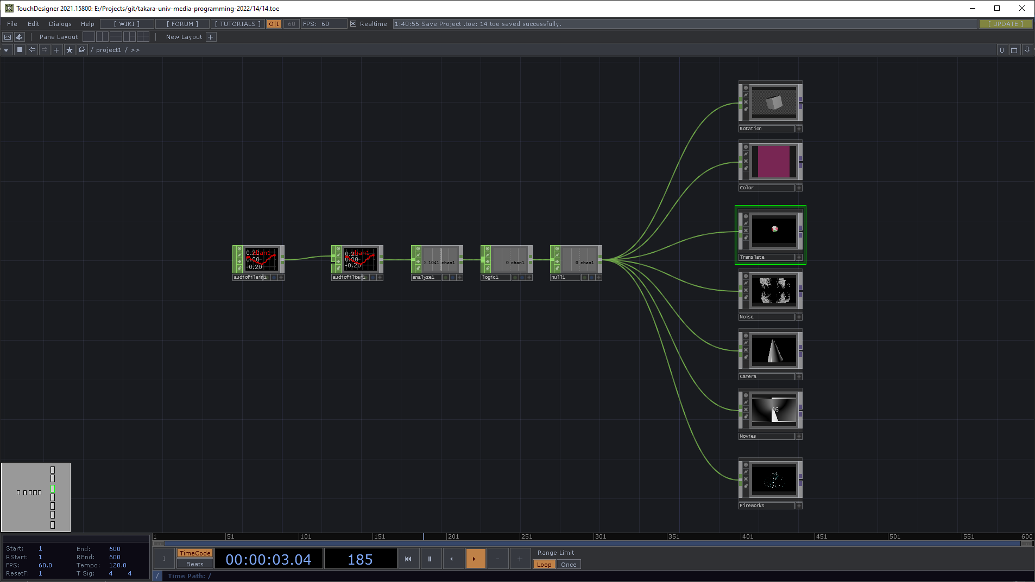Image resolution: width=1035 pixels, height=582 pixels.
Task: Click the home network icon in path bar
Action: [82, 50]
